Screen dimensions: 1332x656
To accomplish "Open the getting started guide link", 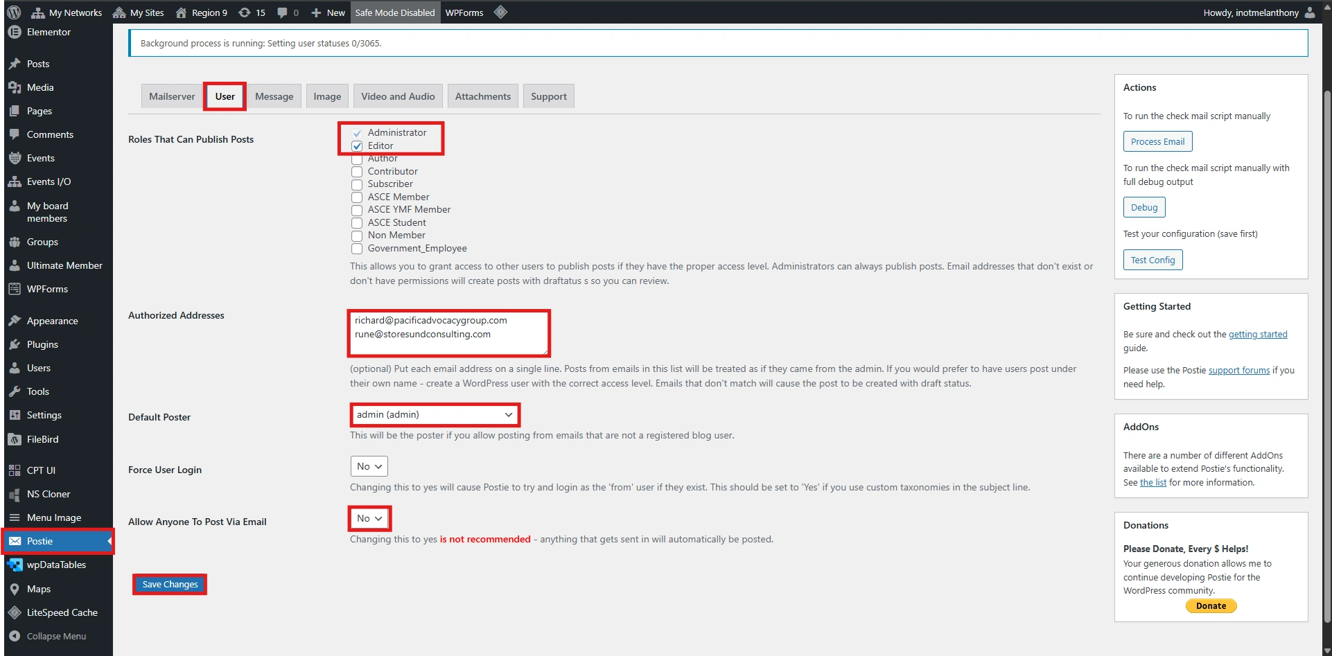I will [x=1258, y=335].
